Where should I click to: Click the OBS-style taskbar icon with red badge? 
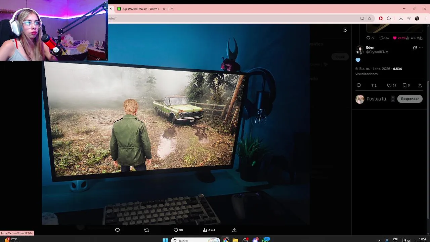(246, 240)
